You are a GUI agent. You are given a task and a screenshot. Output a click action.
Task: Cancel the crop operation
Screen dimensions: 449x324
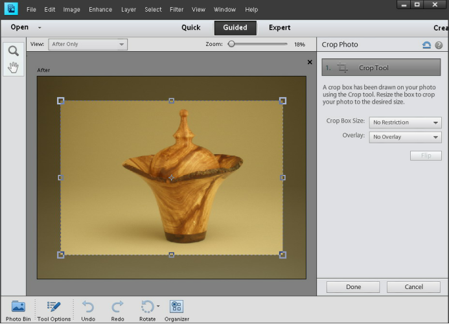413,287
